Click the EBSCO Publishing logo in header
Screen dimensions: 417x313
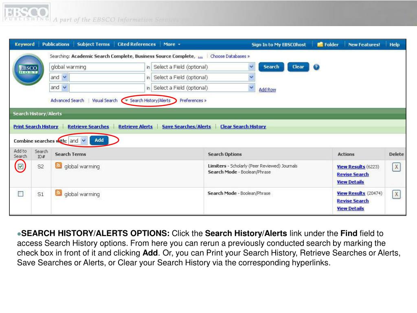click(26, 13)
